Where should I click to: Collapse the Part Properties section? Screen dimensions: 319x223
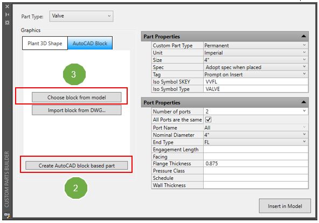303,36
